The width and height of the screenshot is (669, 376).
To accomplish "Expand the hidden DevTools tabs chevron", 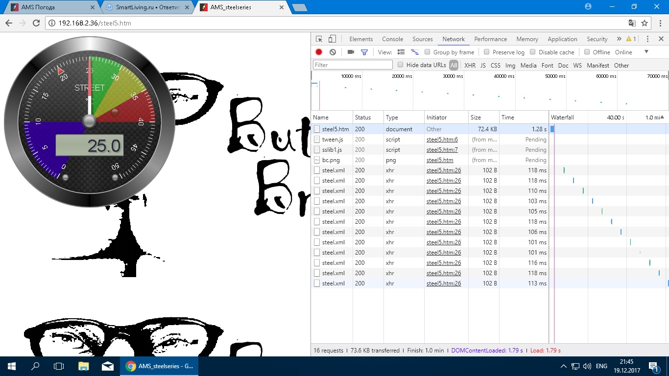I will click(619, 39).
